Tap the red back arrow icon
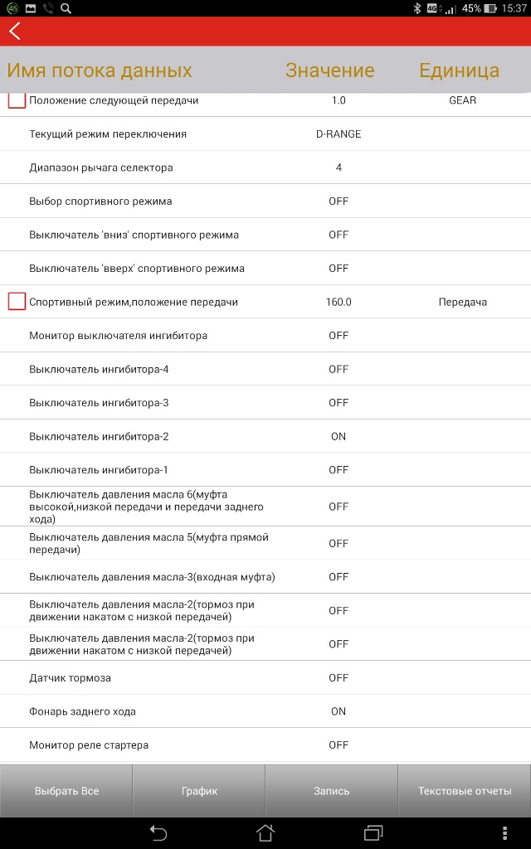The image size is (531, 849). coord(15,32)
